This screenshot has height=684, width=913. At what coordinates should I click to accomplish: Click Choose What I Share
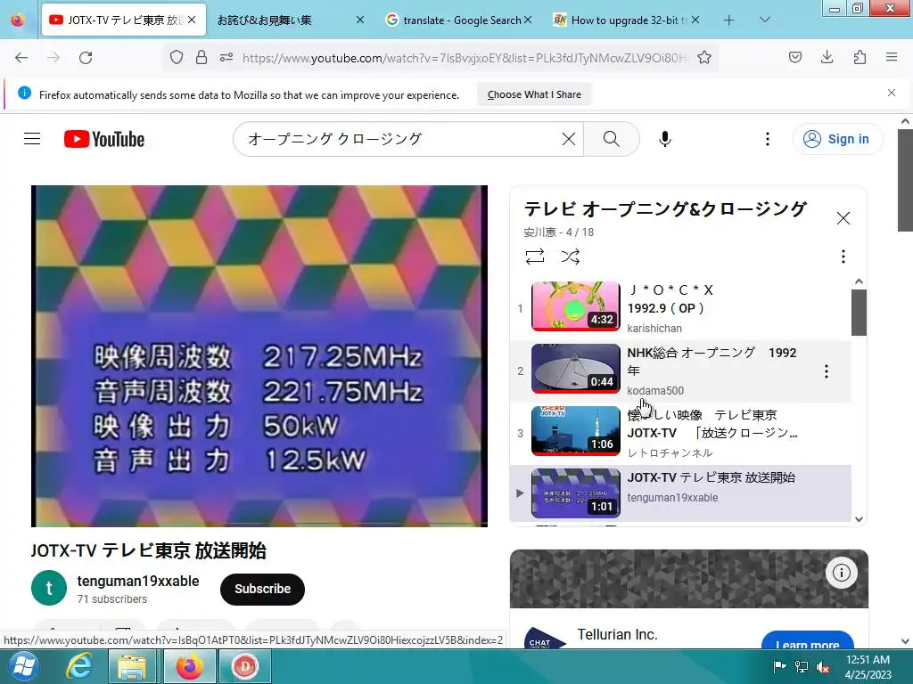coord(535,94)
